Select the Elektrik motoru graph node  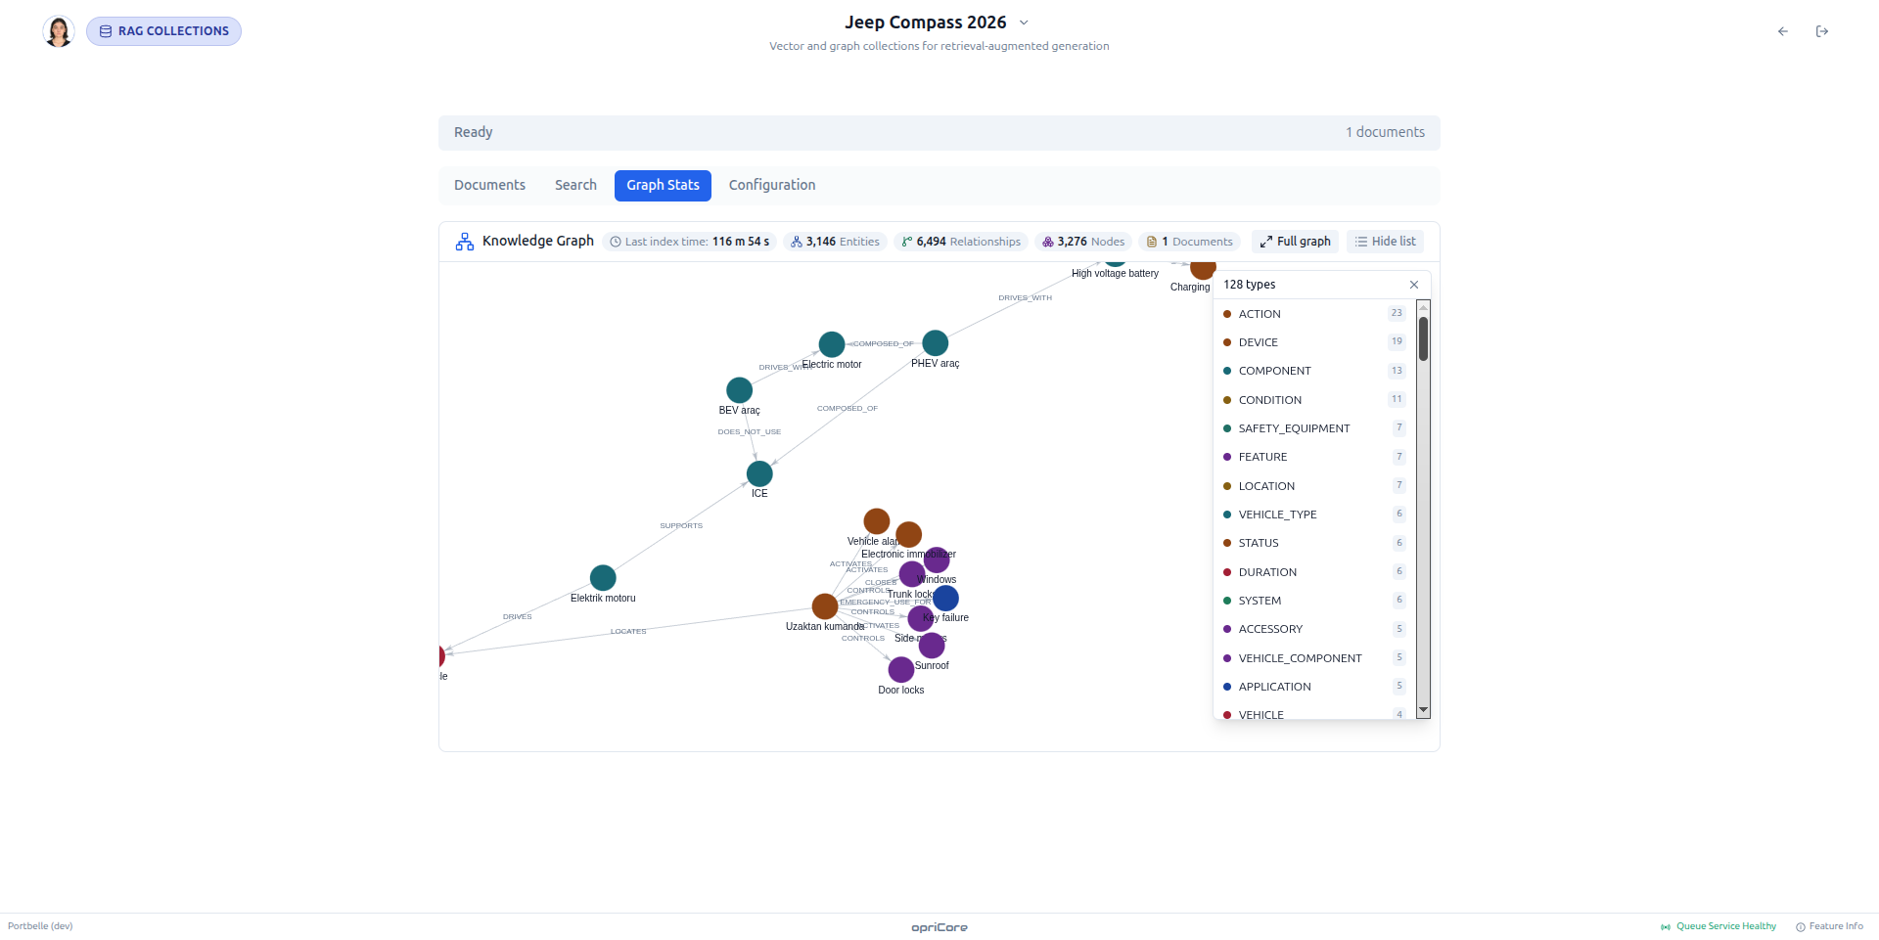coord(603,578)
